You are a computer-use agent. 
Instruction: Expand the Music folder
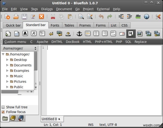point(7,76)
